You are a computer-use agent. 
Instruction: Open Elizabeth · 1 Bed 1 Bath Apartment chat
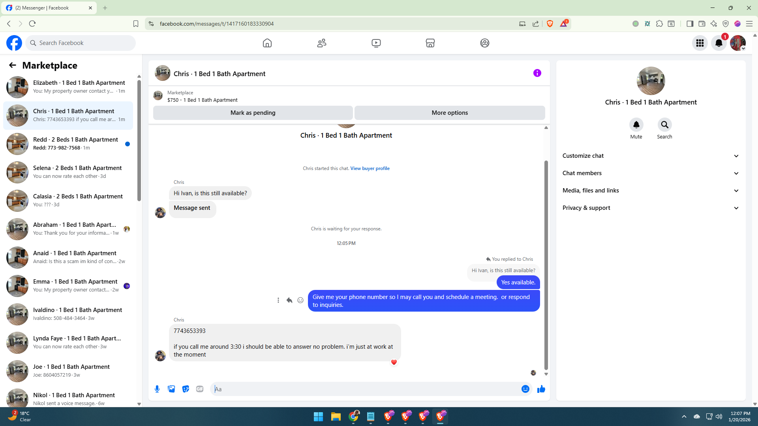[x=68, y=87]
